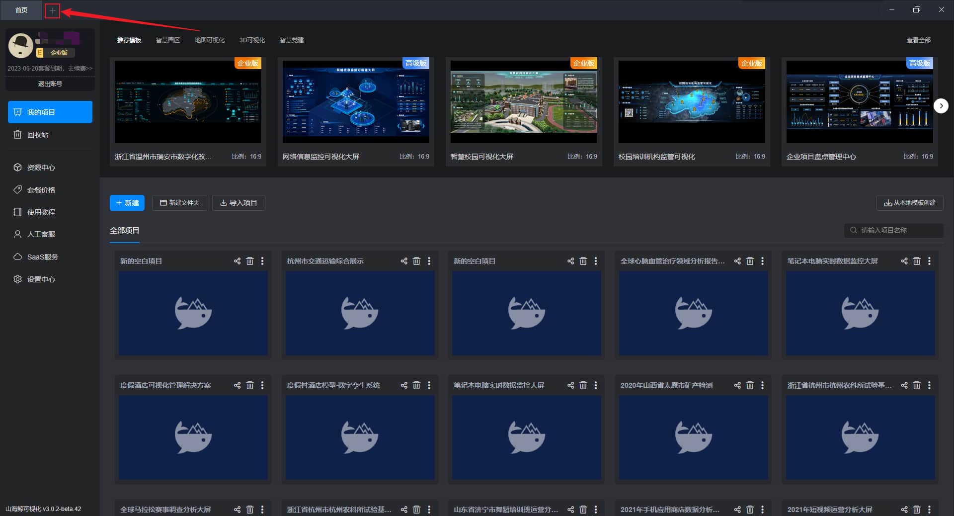This screenshot has height=516, width=954.
Task: Share the 山东省济宁市舞蹈培训班运营分析 project
Action: (x=570, y=510)
